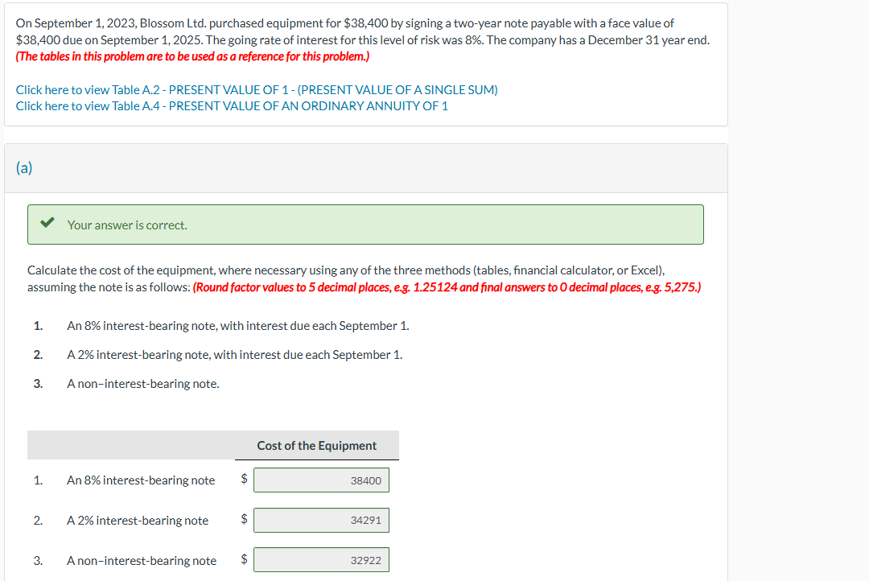Click list item 1 in the note descriptions
This screenshot has height=581, width=869.
coord(237,325)
